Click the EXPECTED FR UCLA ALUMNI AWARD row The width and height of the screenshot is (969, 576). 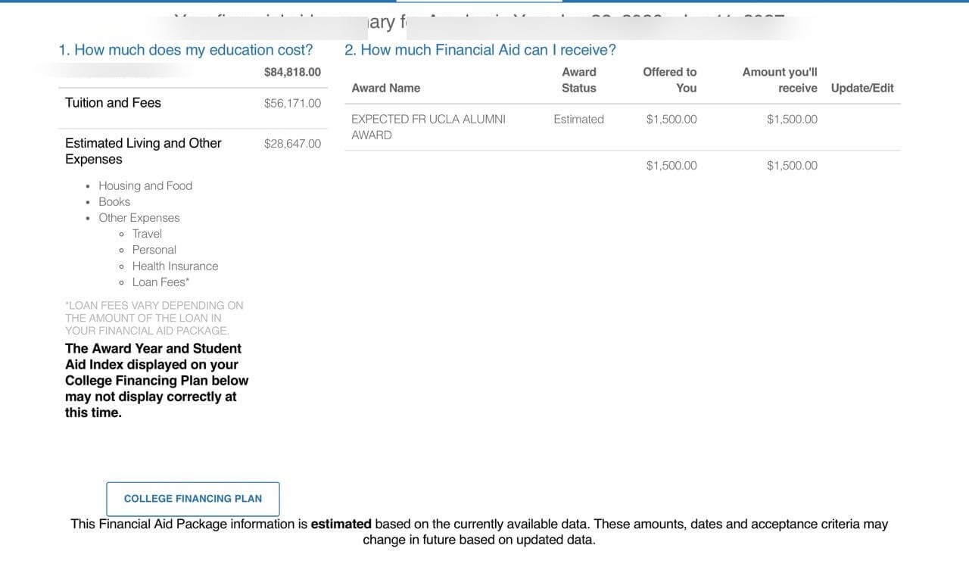tap(622, 127)
